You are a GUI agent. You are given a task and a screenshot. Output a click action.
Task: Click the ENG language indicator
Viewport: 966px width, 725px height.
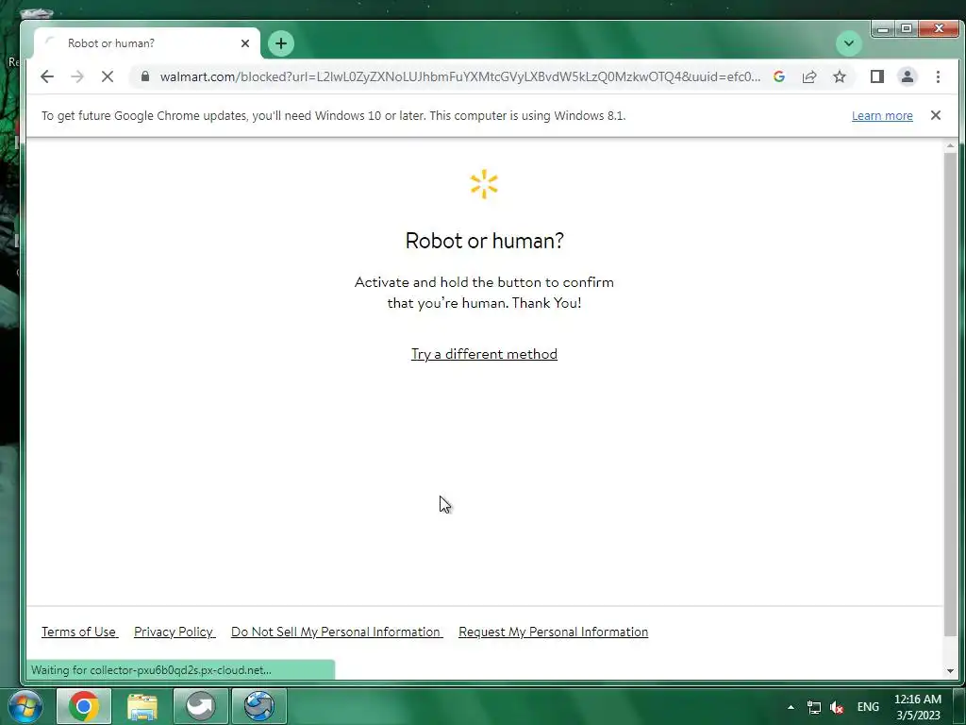pos(868,707)
